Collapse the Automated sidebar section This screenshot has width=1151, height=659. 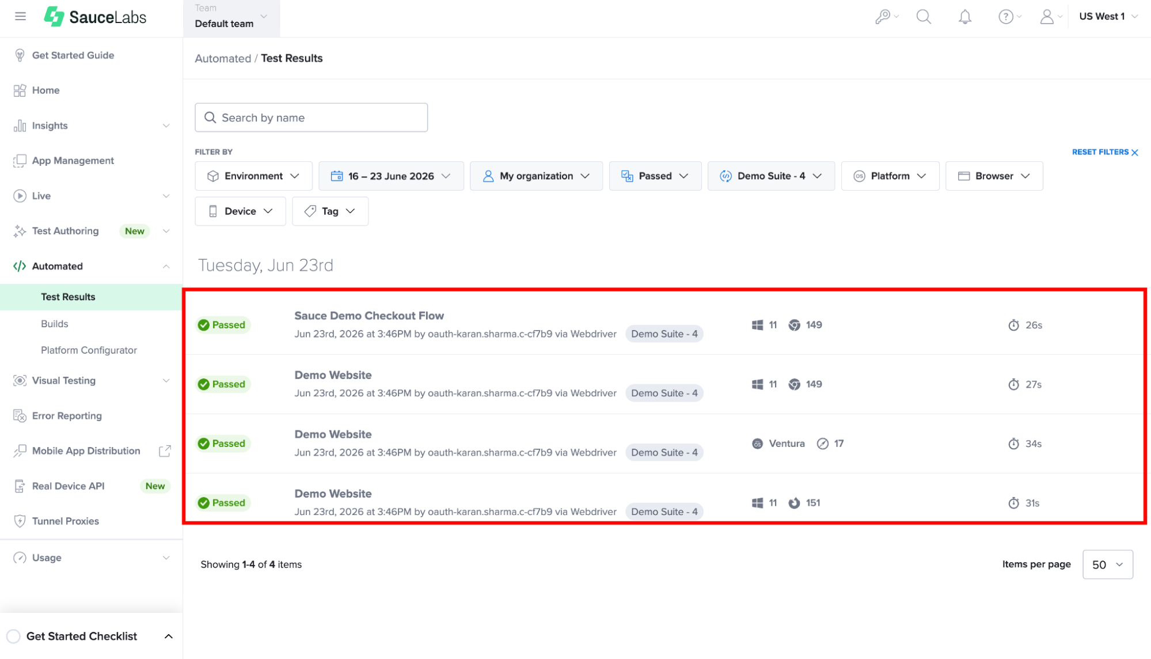coord(166,266)
